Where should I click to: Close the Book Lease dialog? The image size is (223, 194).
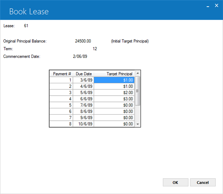[216, 5]
